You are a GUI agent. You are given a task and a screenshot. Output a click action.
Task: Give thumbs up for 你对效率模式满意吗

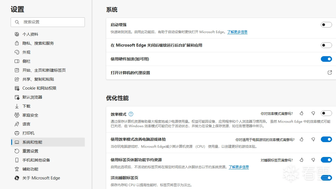tap(301, 113)
